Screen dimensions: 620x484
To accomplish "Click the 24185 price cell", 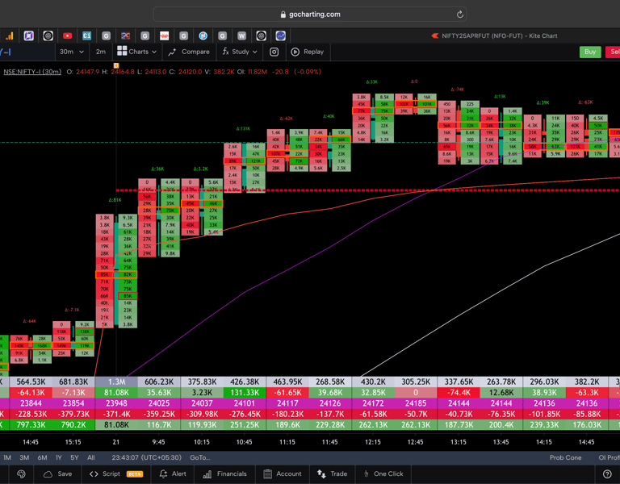I will coord(416,403).
